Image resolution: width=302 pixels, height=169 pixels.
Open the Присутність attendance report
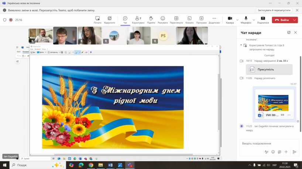pos(269,69)
